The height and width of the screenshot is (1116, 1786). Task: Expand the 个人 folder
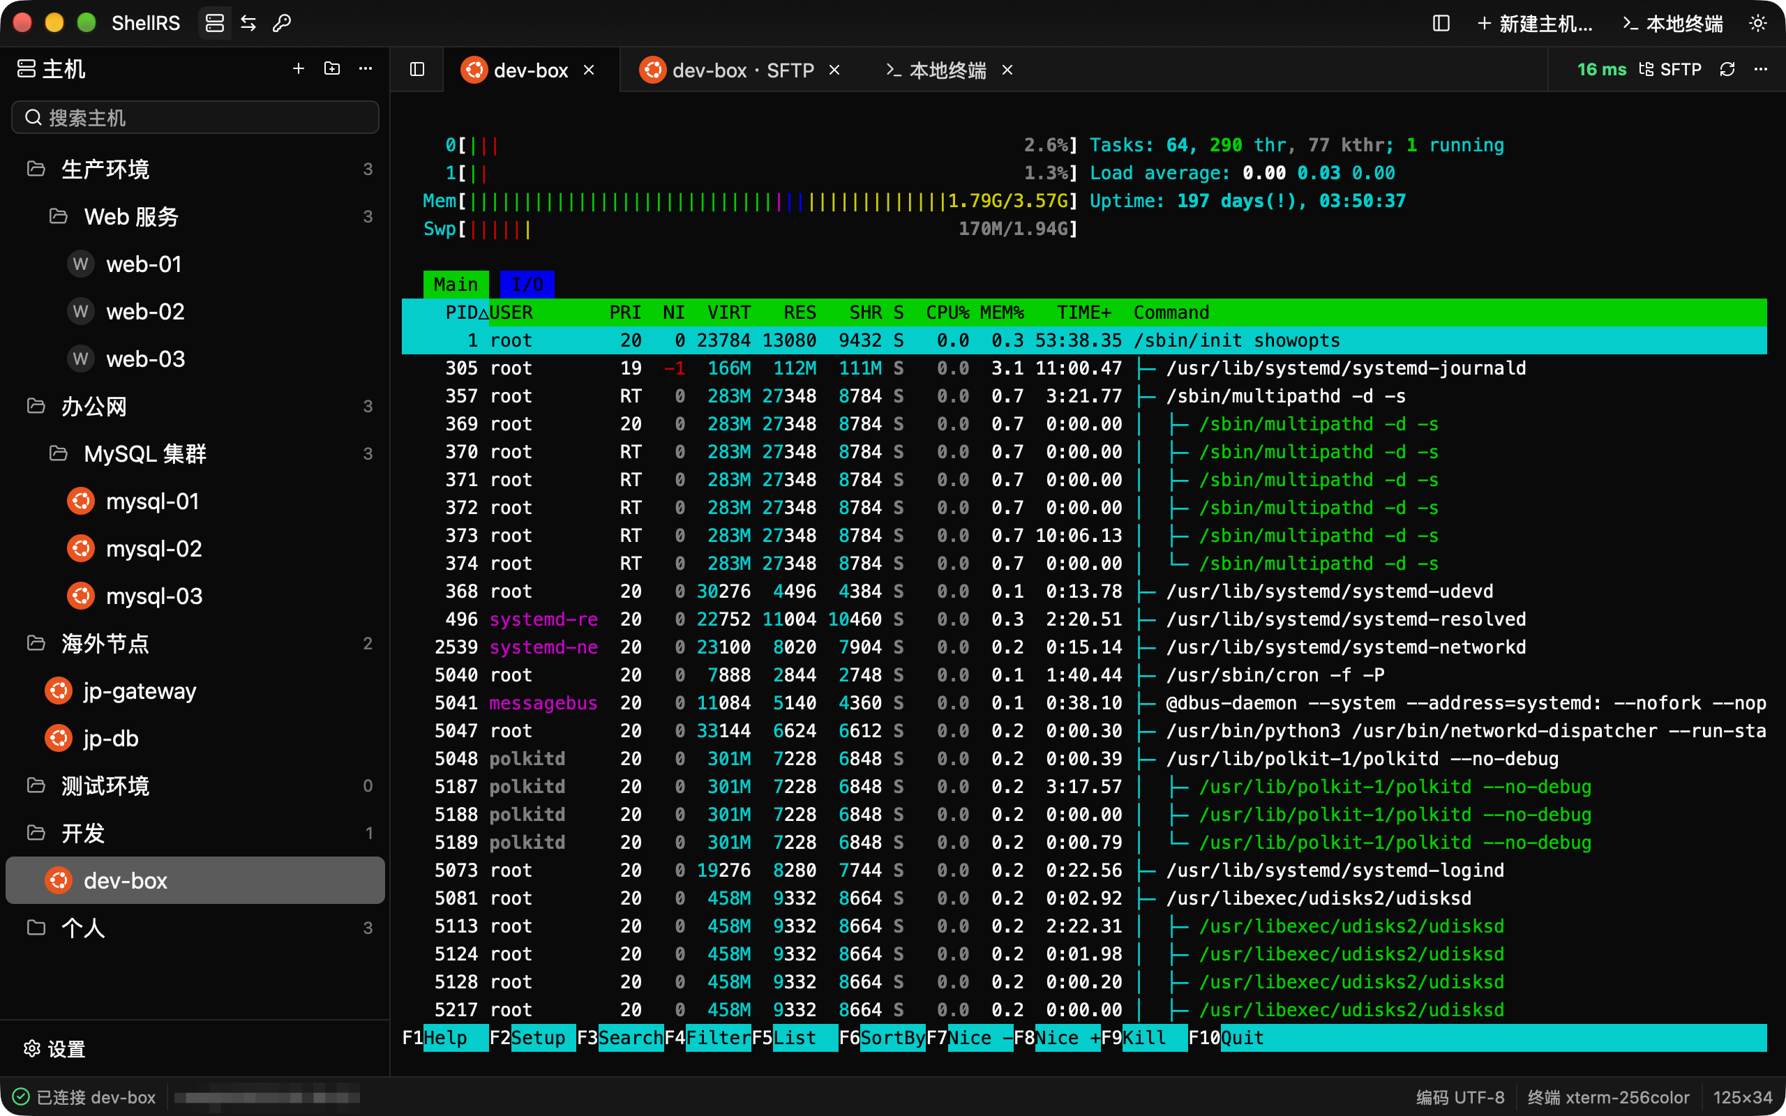pyautogui.click(x=195, y=928)
